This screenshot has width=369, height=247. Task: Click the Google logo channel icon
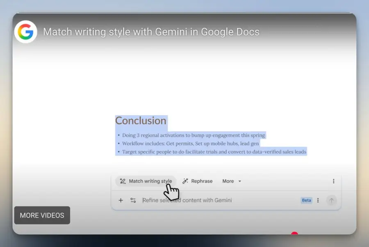coord(26,32)
